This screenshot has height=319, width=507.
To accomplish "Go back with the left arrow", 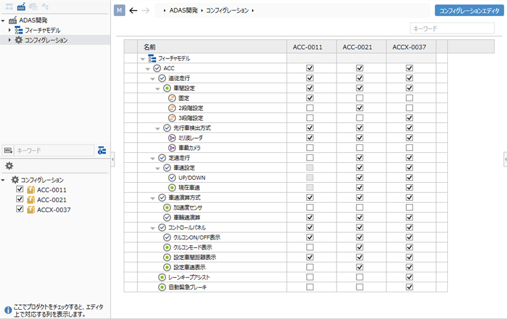I will coord(133,11).
